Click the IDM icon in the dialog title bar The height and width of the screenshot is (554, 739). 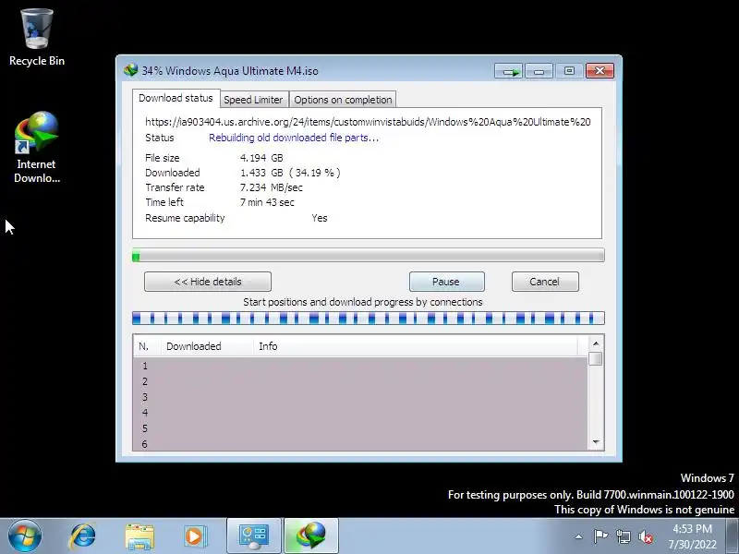(130, 71)
